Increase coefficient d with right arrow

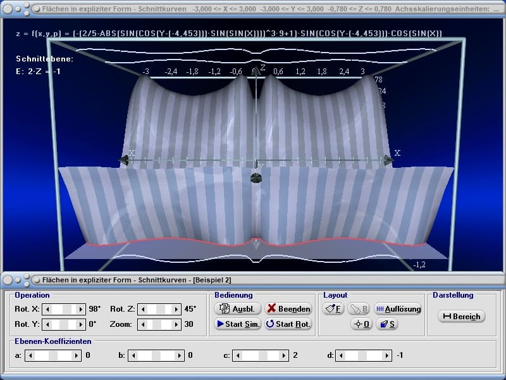coord(386,355)
